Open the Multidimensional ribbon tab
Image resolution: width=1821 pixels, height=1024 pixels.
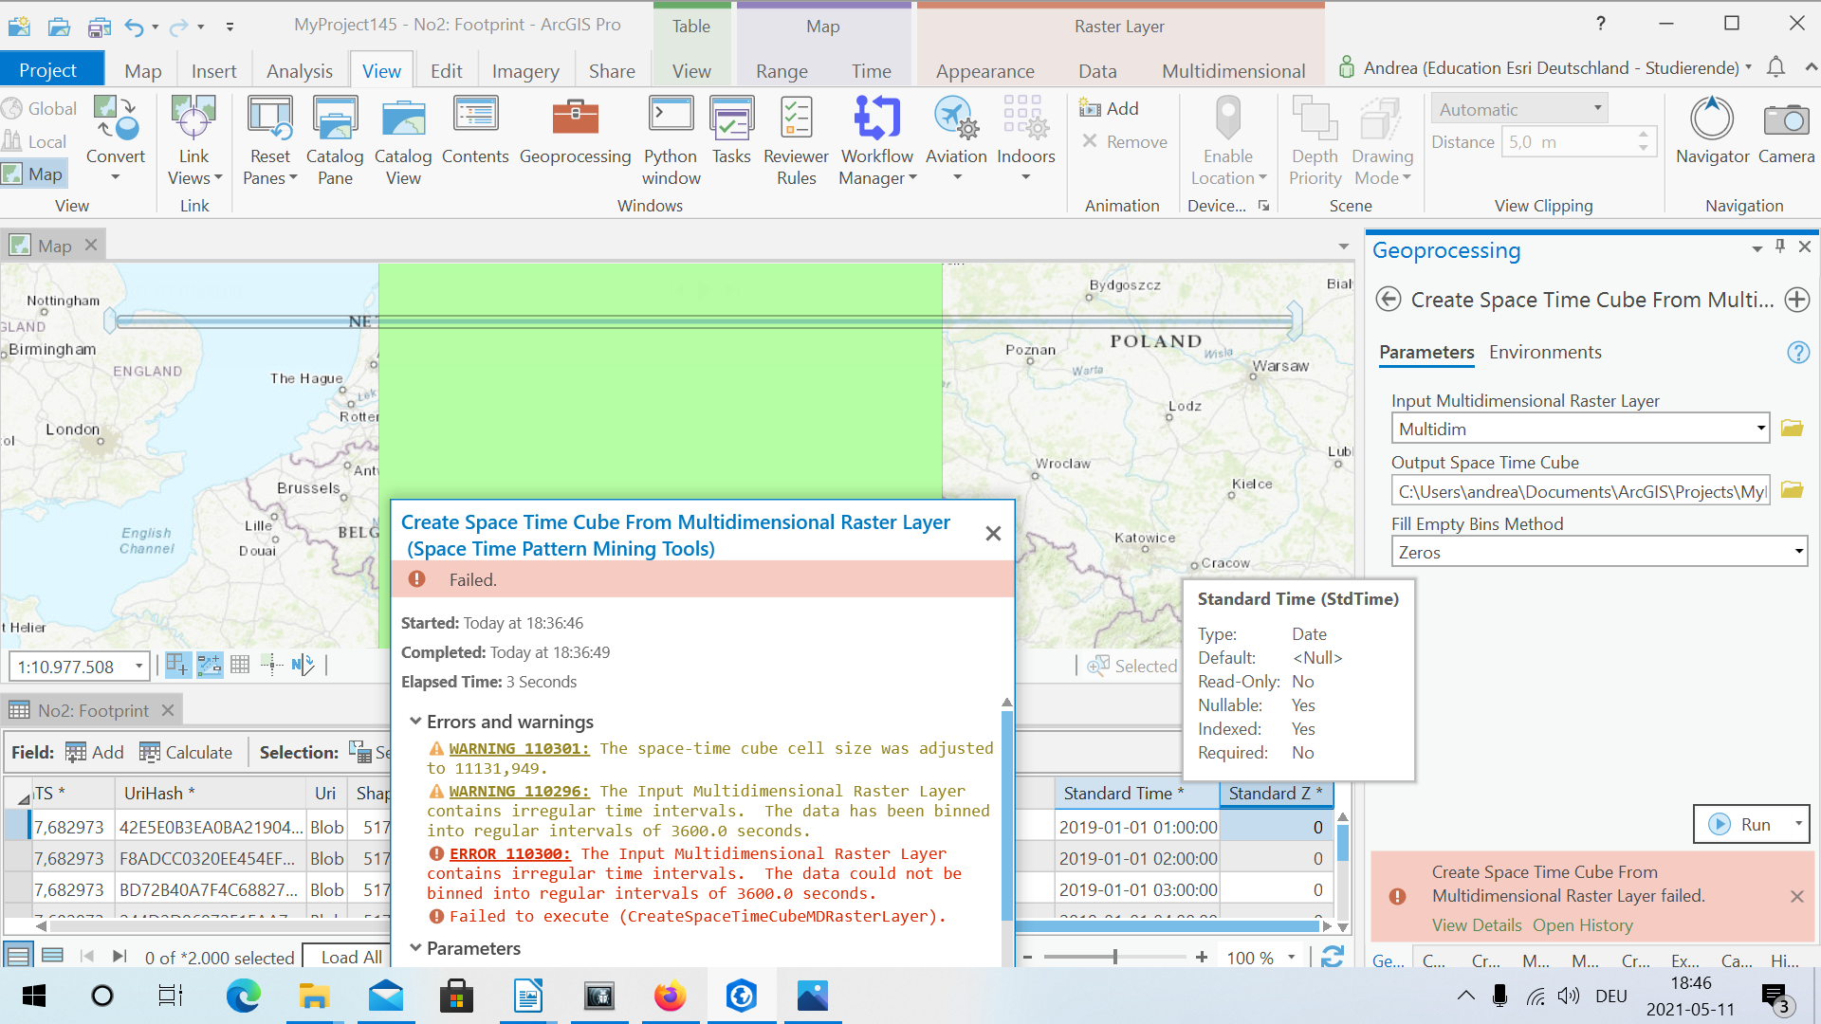coord(1233,71)
